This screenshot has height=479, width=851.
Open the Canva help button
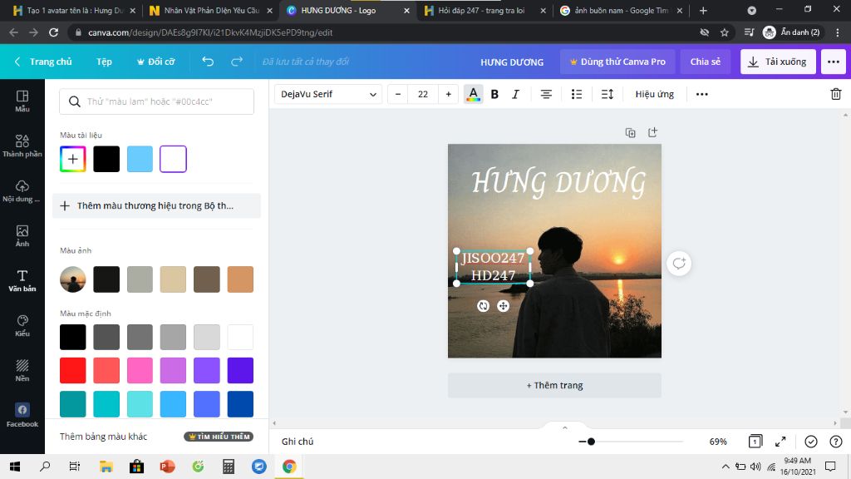(x=836, y=442)
